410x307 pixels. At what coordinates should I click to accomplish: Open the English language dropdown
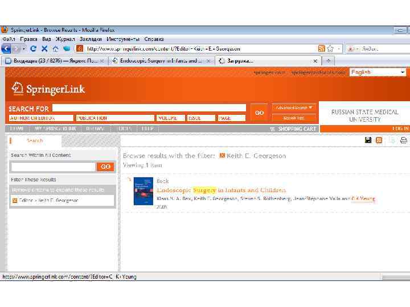[x=378, y=72]
